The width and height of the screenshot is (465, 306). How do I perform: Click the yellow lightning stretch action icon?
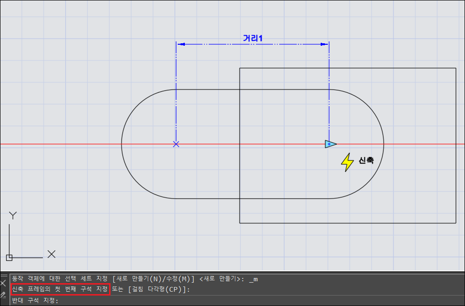(347, 162)
